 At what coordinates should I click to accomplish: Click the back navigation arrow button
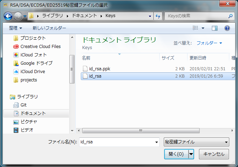click(x=8, y=16)
